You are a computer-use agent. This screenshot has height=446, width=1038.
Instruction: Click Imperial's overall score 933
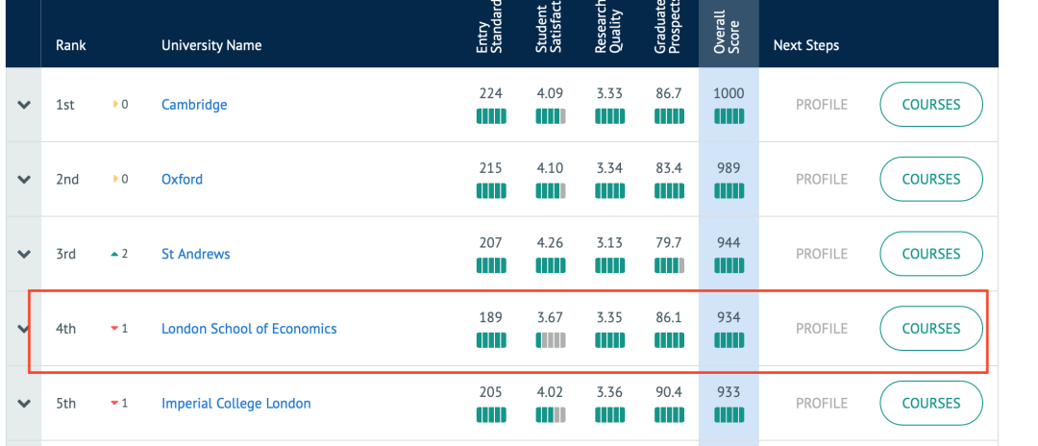tap(729, 393)
